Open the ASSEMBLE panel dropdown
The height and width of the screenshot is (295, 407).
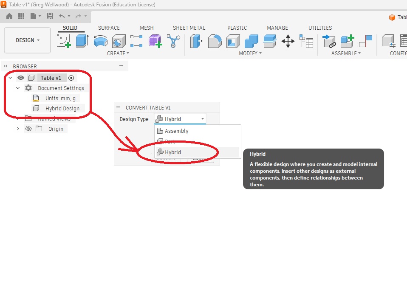346,53
